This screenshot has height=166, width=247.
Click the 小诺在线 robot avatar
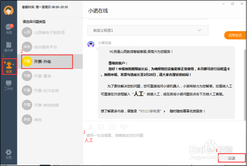click(x=91, y=45)
